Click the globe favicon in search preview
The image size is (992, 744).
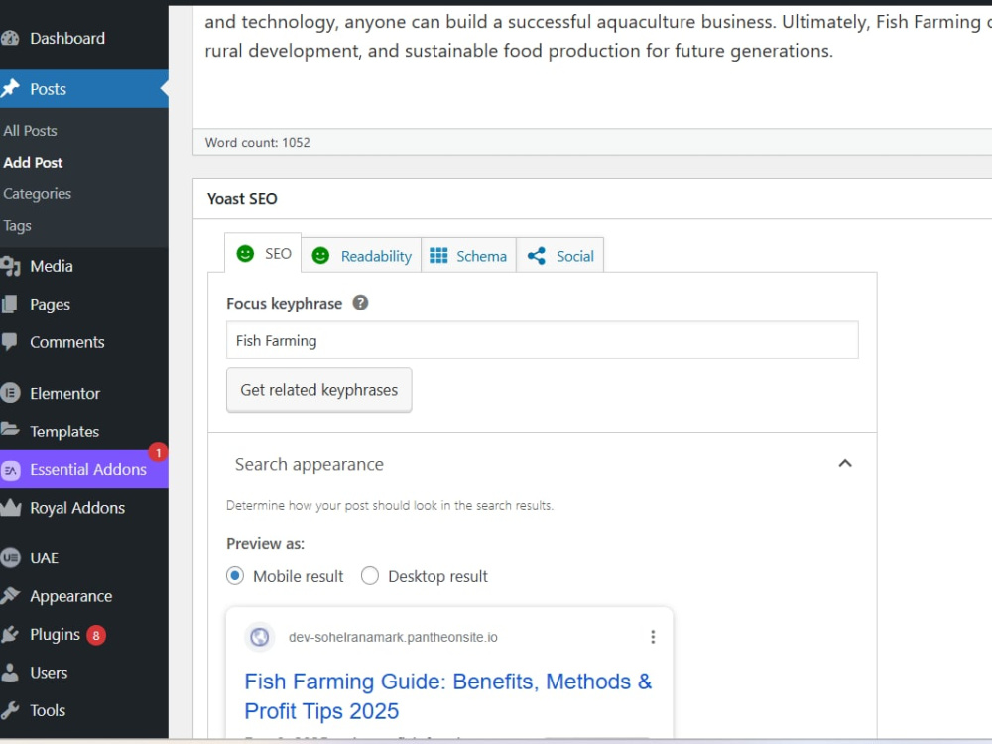(x=259, y=637)
